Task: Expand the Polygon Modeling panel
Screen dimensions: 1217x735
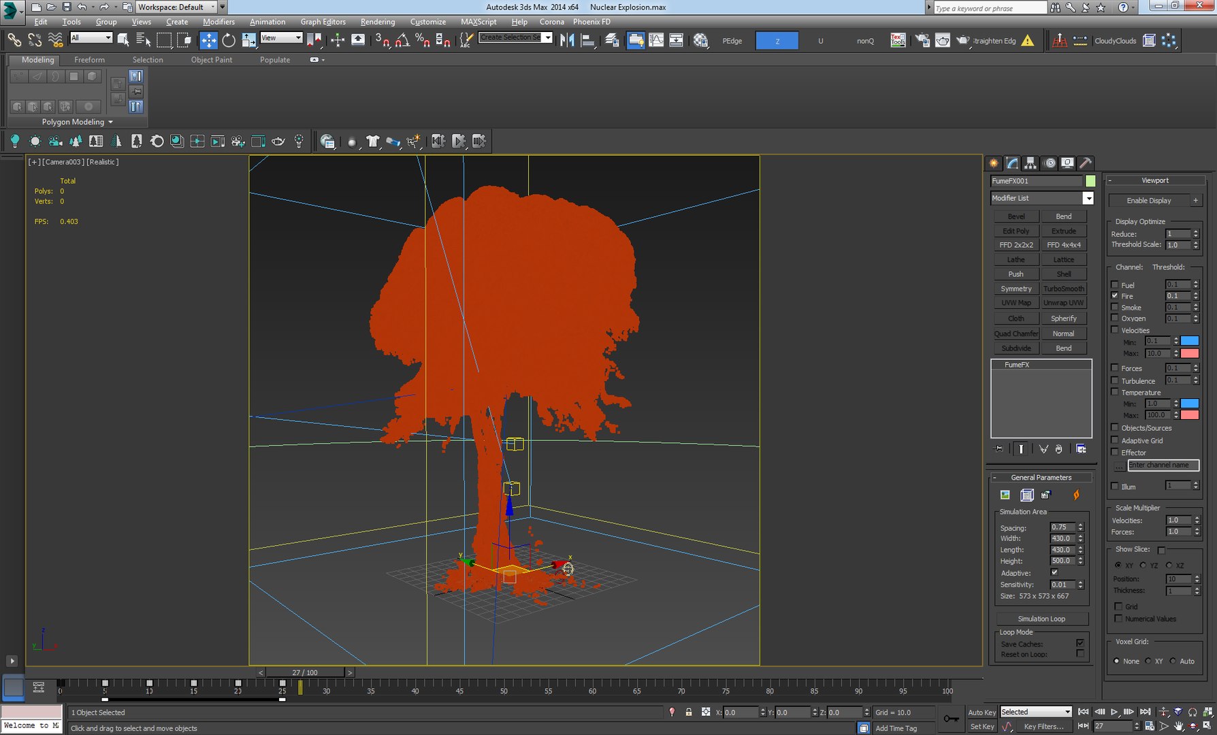Action: pyautogui.click(x=77, y=122)
